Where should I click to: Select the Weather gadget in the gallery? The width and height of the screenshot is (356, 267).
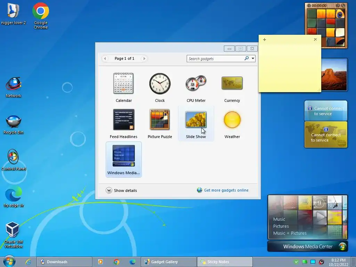tap(232, 123)
